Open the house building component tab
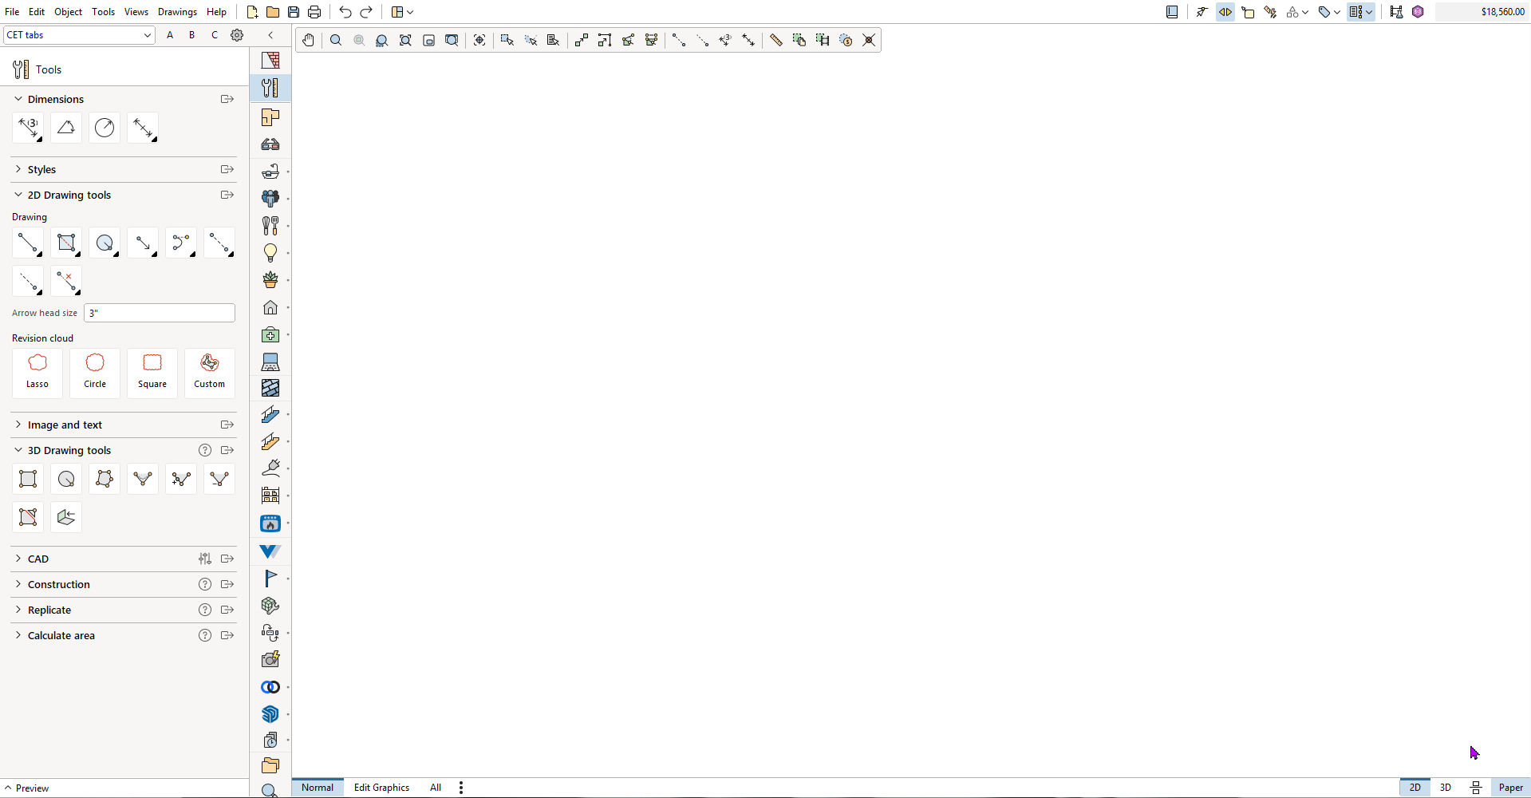Screen dimensions: 1531x798 click(x=270, y=307)
